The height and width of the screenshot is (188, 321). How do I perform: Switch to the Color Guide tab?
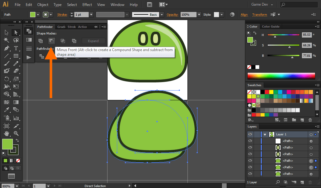(x=271, y=27)
